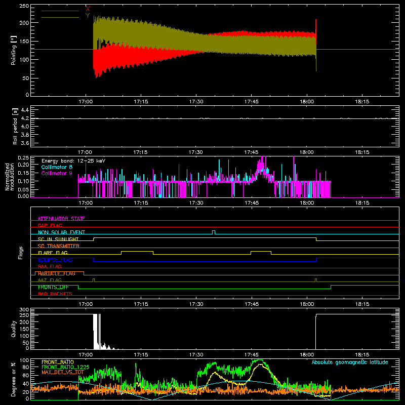Click the 'Degrees or %' axis title

[x=14, y=379]
